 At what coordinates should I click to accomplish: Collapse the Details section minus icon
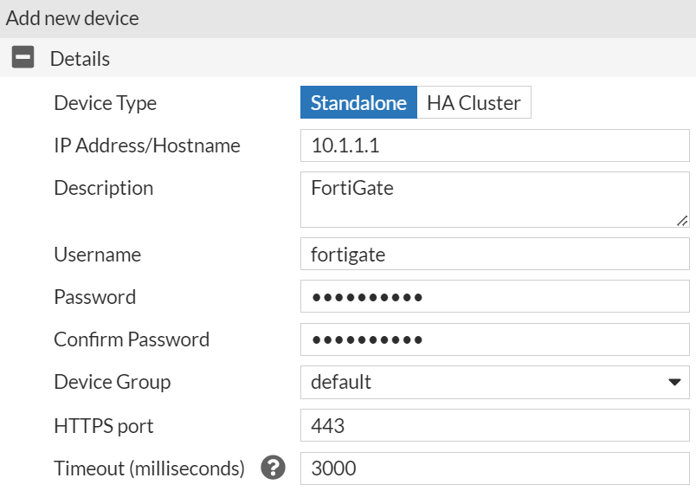tap(23, 59)
